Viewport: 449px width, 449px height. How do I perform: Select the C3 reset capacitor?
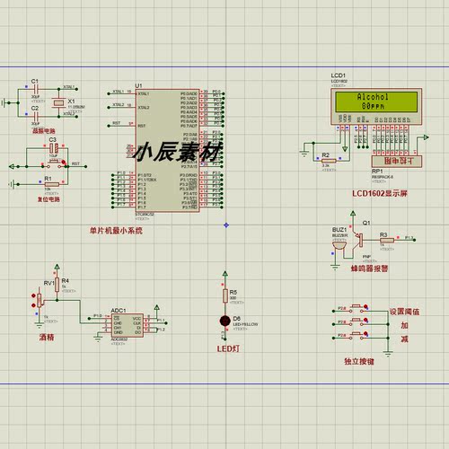pyautogui.click(x=54, y=148)
